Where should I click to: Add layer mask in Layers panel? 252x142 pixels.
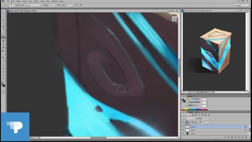click(x=232, y=137)
